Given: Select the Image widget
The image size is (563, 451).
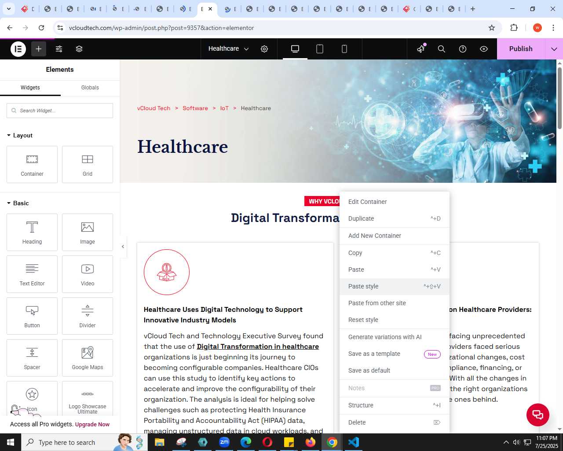Looking at the screenshot, I should click(x=88, y=232).
